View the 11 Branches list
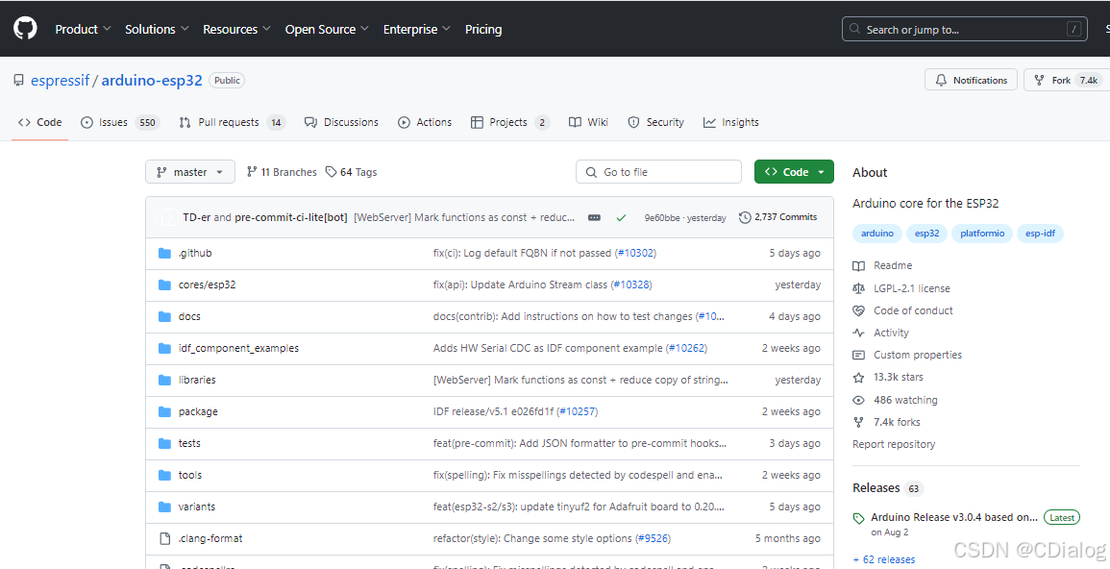 click(282, 172)
